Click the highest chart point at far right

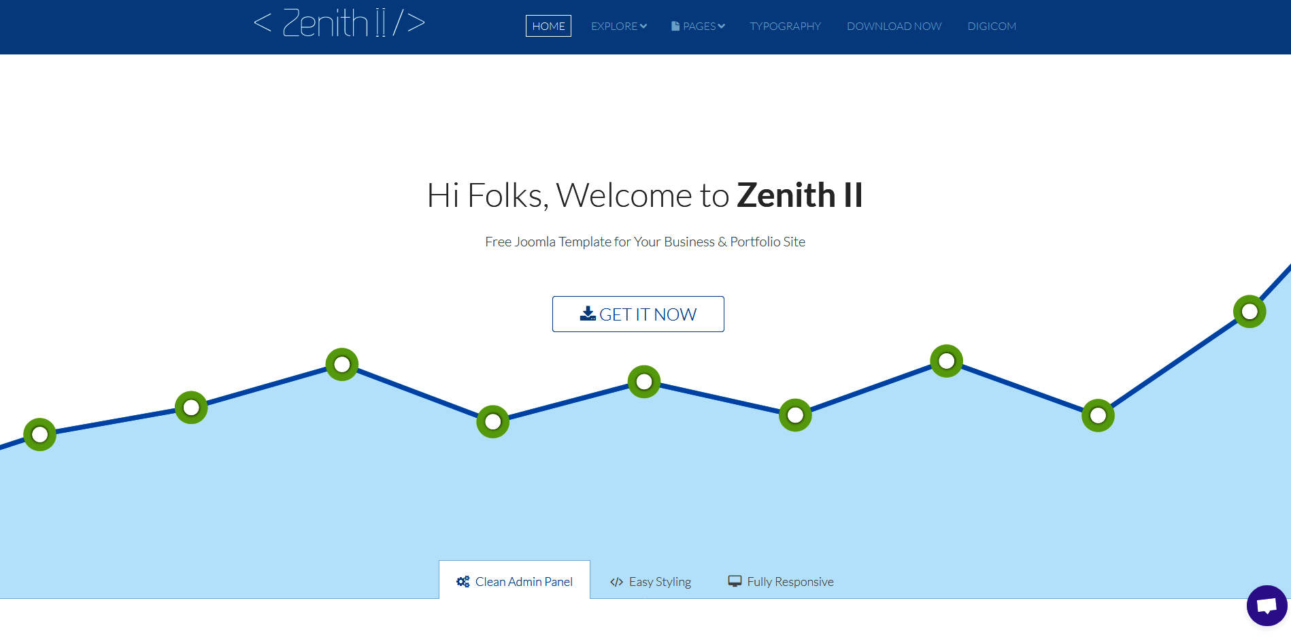pyautogui.click(x=1250, y=312)
